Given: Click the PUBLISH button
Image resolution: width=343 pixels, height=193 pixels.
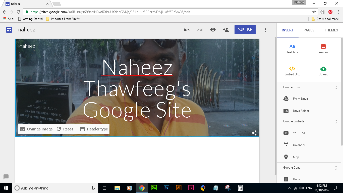Looking at the screenshot, I should 245,29.
